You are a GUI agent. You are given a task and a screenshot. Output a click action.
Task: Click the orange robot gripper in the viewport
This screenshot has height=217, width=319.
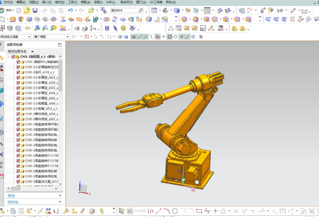(131, 107)
